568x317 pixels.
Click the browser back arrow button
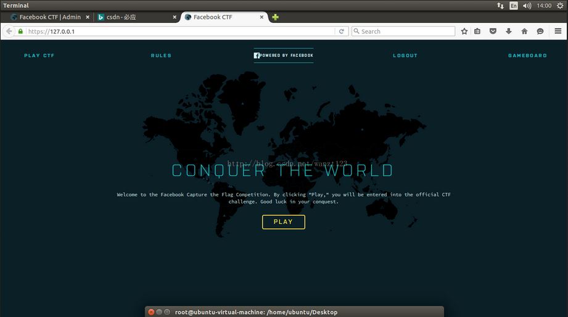9,31
